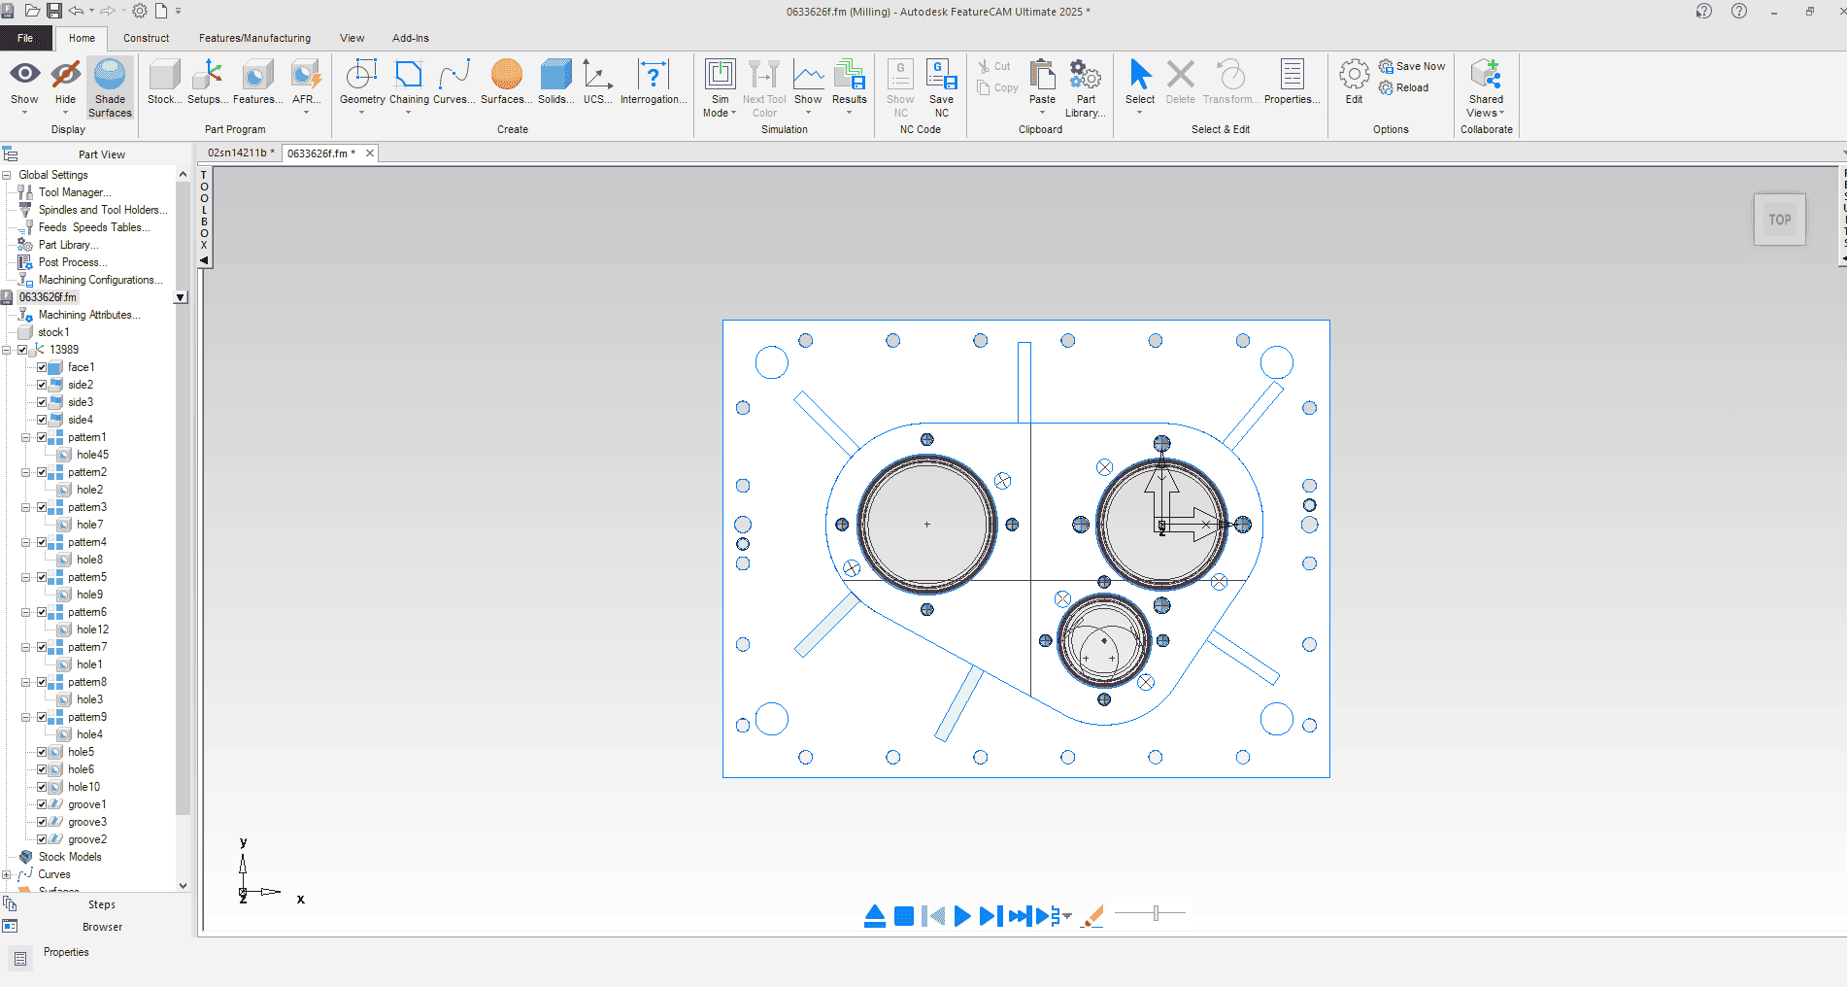Open the Solids cube tool
The height and width of the screenshot is (987, 1847).
(x=555, y=76)
